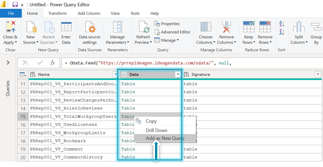The image size is (323, 167).
Task: Confirm the formula with checkmark icon
Action: pos(39,63)
